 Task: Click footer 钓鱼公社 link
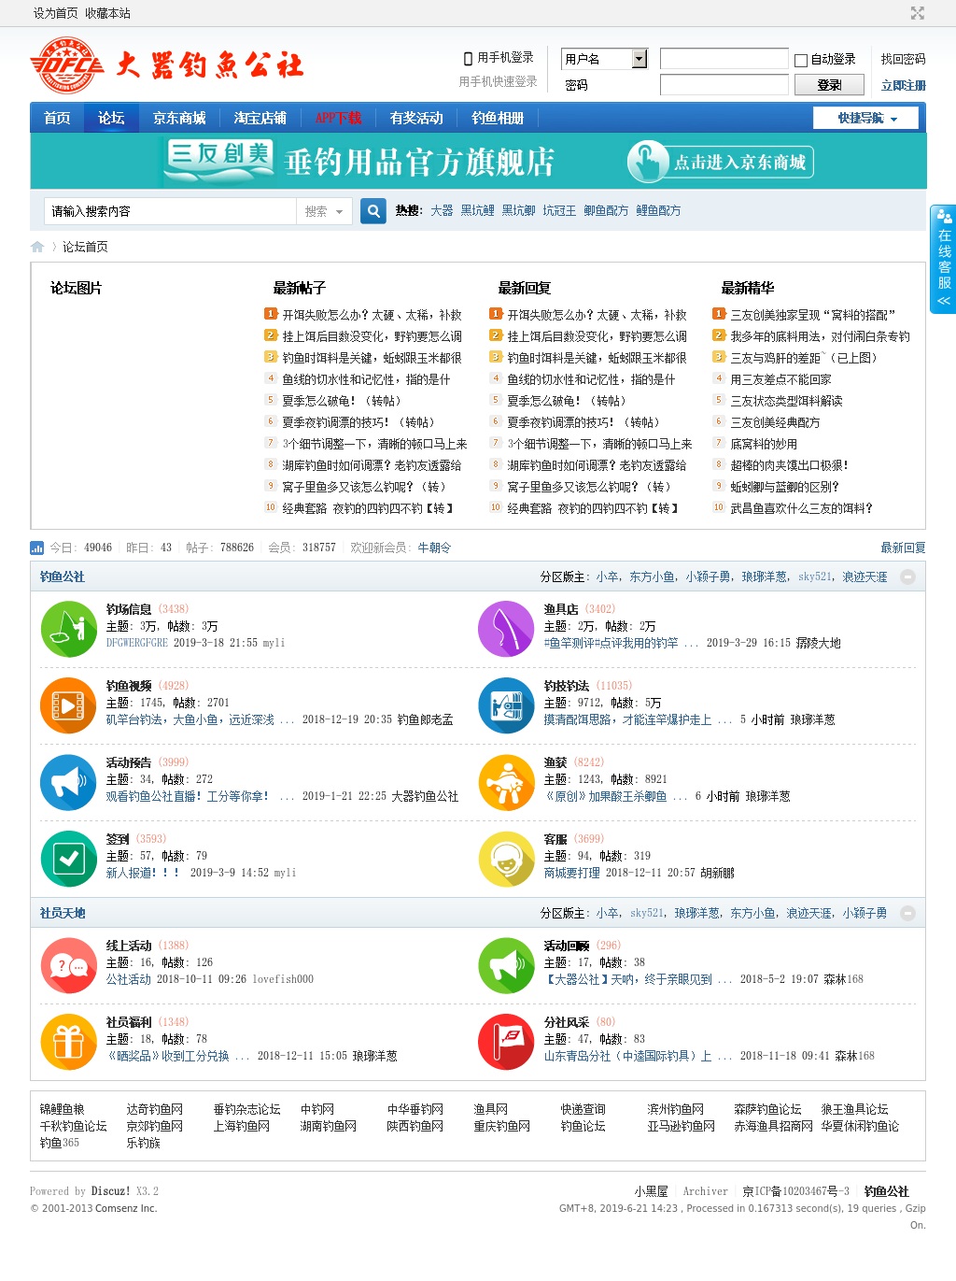point(886,1191)
